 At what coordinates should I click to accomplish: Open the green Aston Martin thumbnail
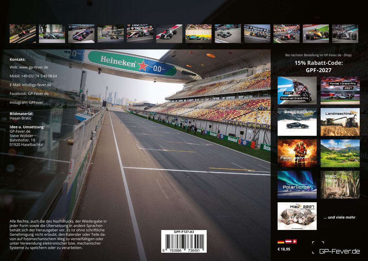coord(198,34)
